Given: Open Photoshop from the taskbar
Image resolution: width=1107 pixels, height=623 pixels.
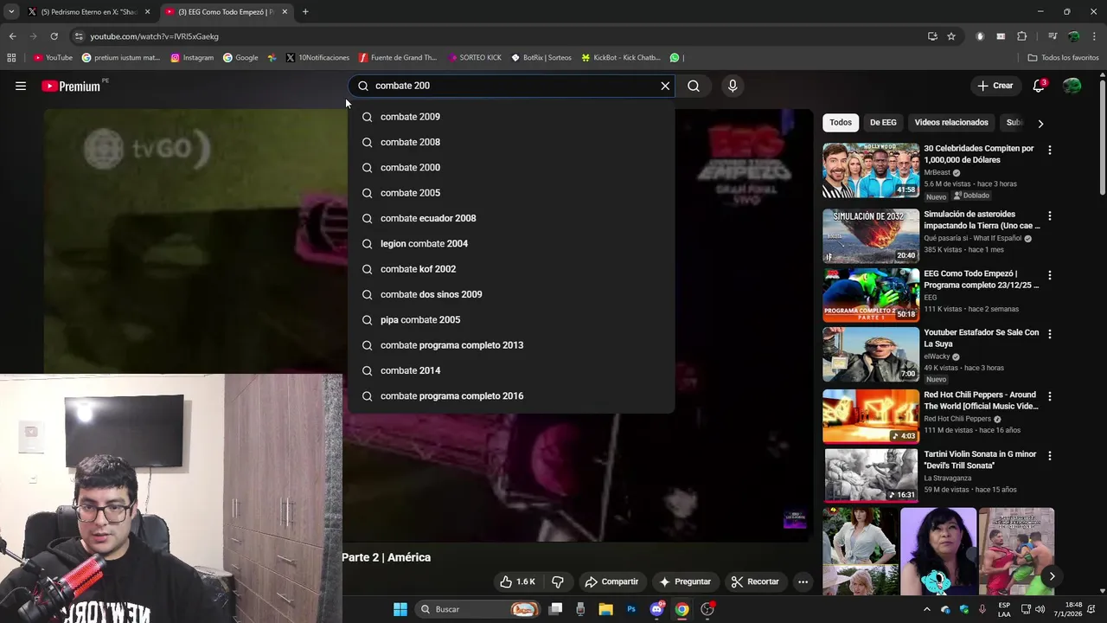Looking at the screenshot, I should coord(631,609).
